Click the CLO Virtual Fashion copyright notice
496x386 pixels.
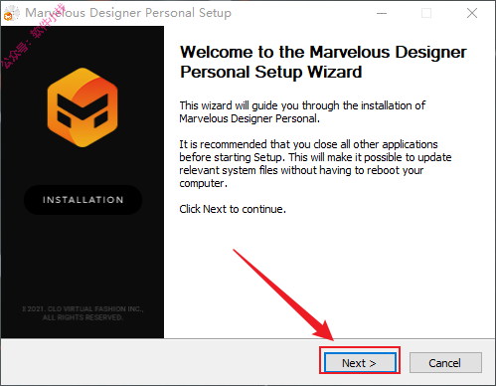(83, 313)
